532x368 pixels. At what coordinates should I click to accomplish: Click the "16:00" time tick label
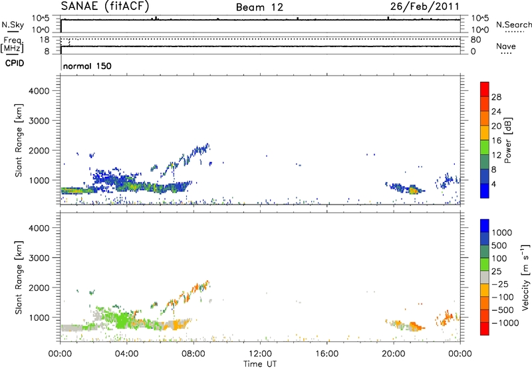[327, 354]
